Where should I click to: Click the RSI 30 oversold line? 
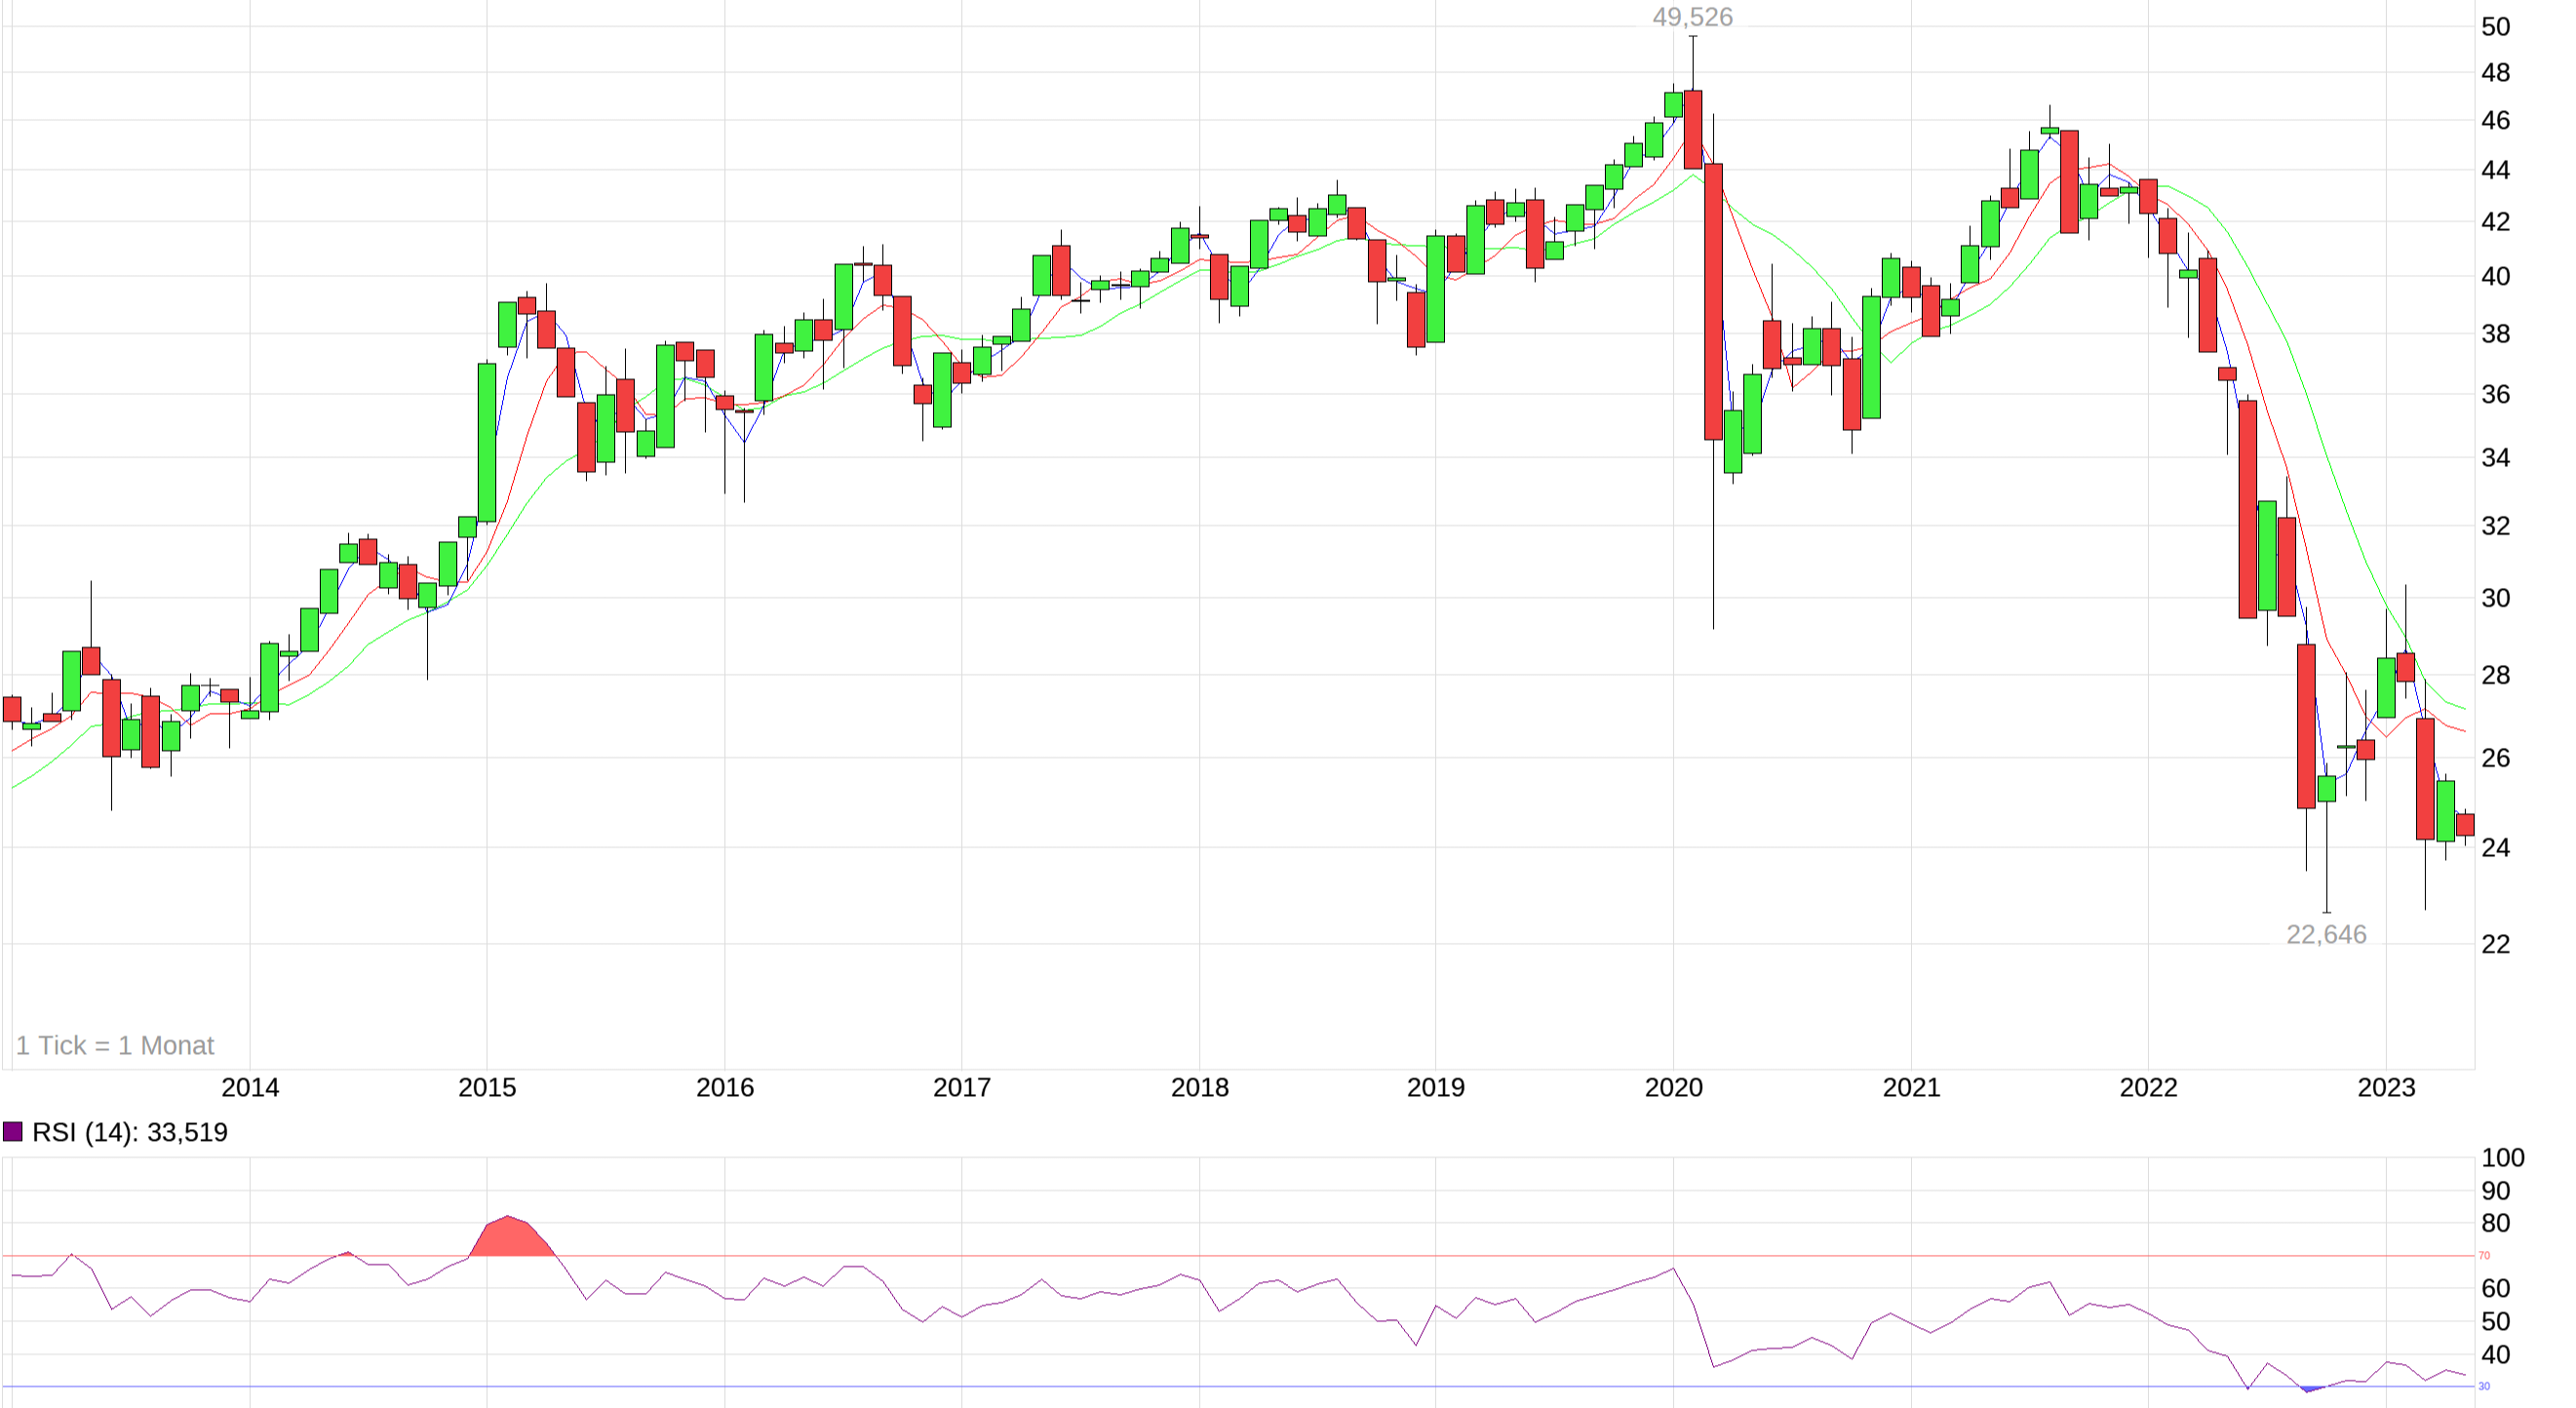tap(1200, 1387)
